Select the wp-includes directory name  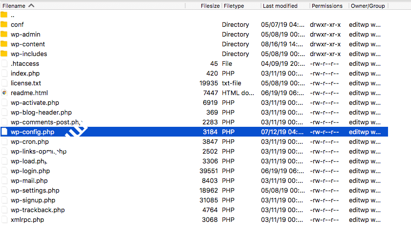coord(29,54)
